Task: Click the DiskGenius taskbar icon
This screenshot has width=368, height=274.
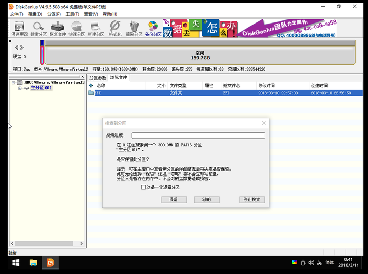Action: [x=50, y=262]
